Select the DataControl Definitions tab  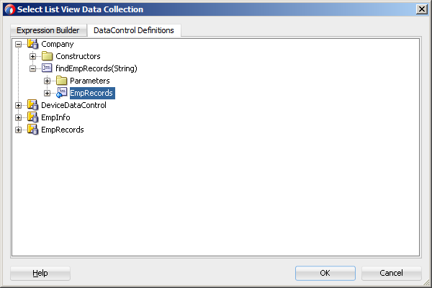135,30
